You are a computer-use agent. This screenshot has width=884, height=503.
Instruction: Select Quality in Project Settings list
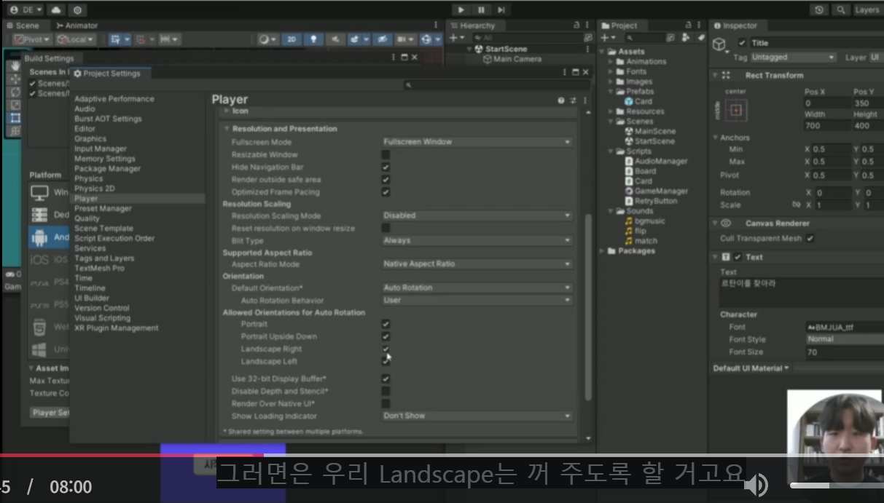pos(87,218)
